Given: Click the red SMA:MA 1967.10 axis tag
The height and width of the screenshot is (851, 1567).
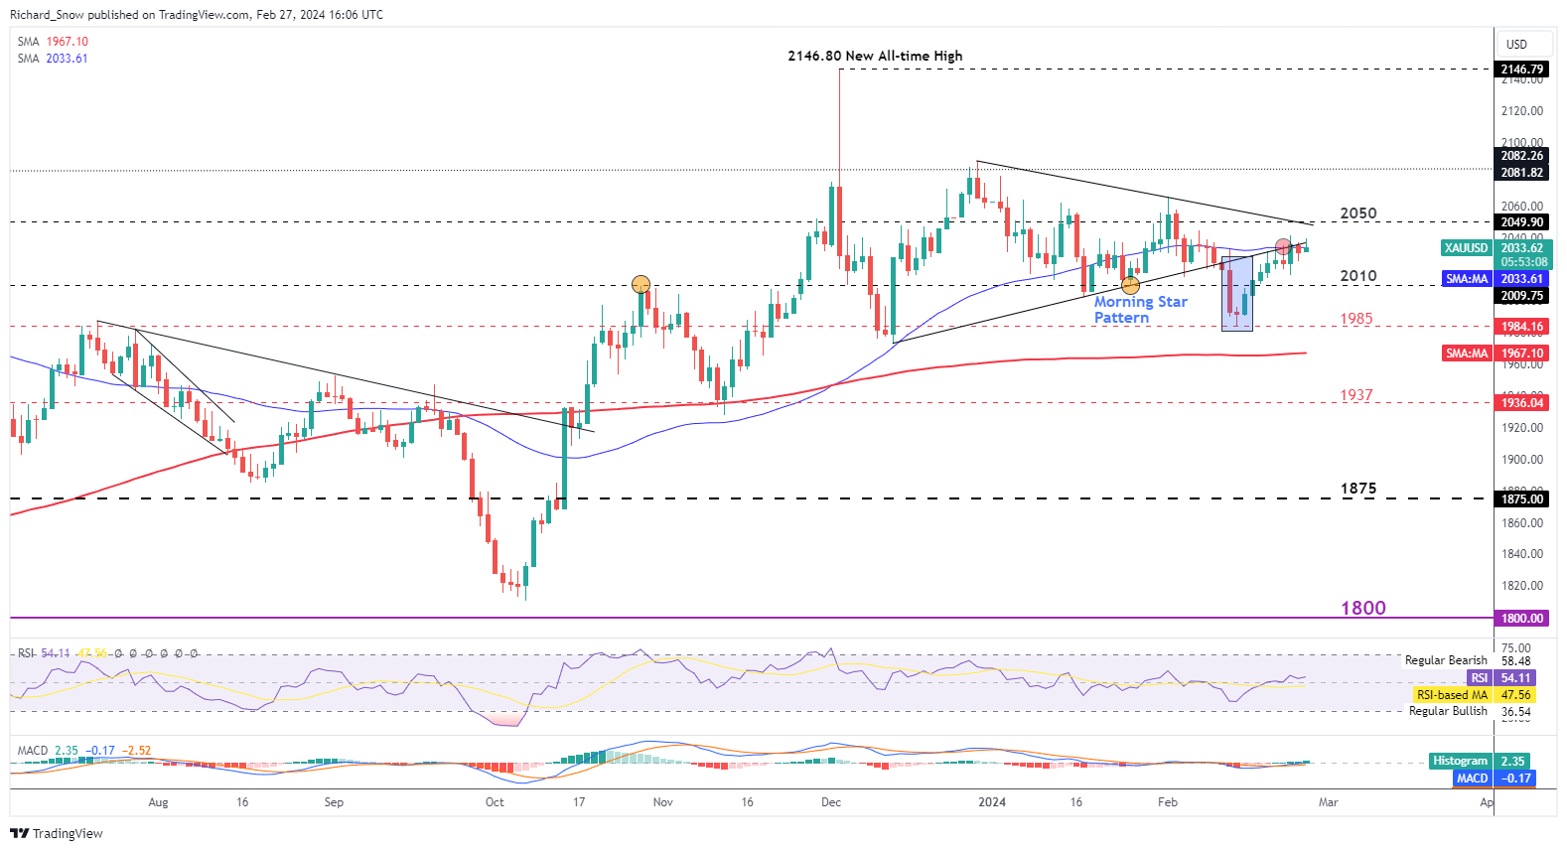Looking at the screenshot, I should [x=1467, y=354].
